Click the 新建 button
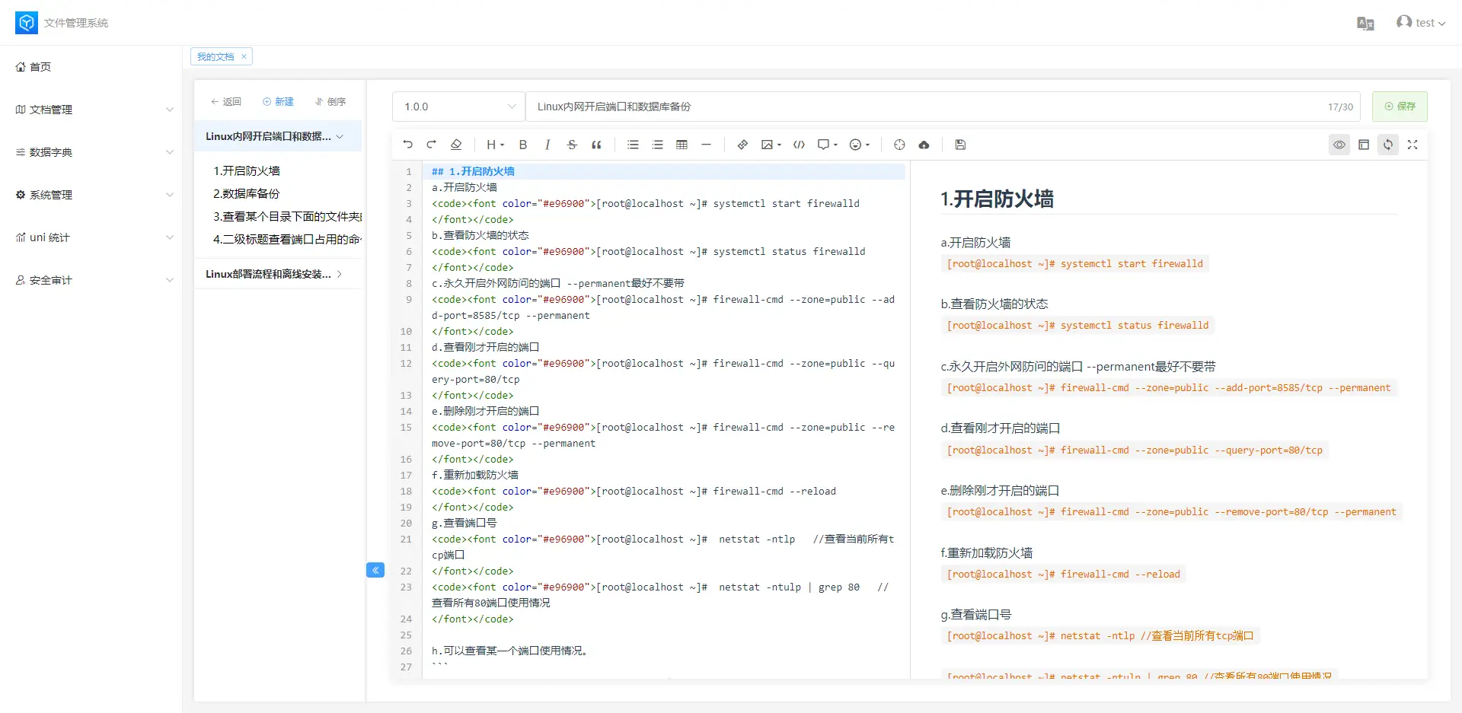Viewport: 1462px width, 713px height. pos(278,102)
